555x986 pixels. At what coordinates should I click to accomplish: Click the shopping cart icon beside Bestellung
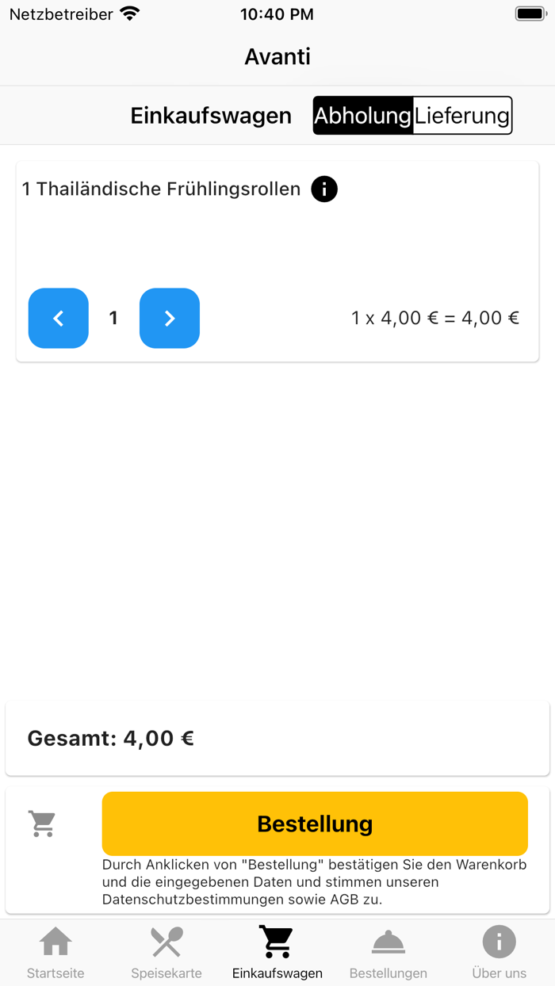pos(42,823)
